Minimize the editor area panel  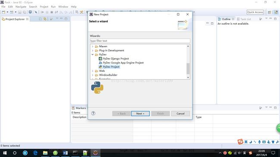[x=207, y=23]
